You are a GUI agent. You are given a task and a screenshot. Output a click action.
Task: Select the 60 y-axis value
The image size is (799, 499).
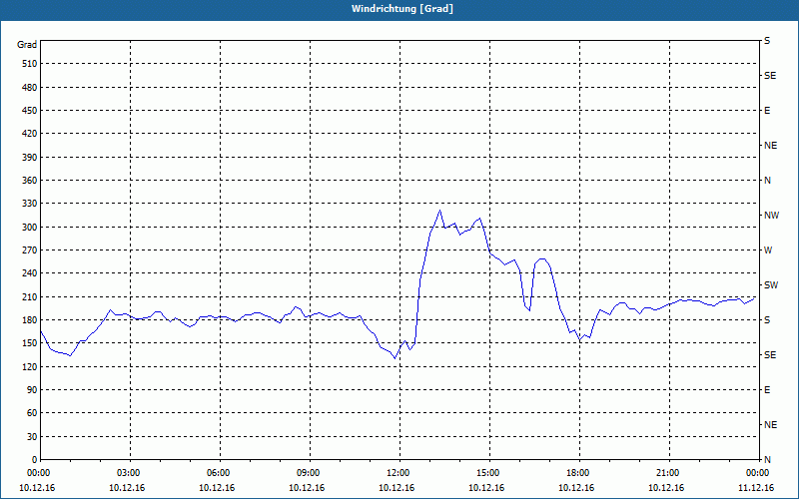[x=32, y=413]
